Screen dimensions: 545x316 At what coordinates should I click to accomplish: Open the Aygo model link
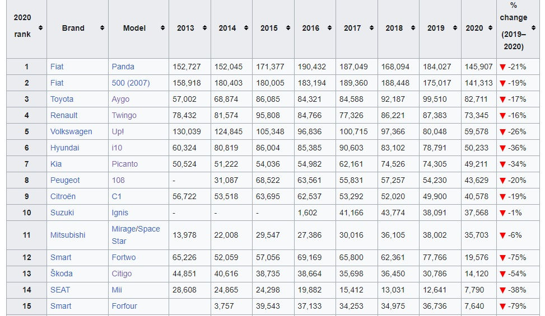120,99
